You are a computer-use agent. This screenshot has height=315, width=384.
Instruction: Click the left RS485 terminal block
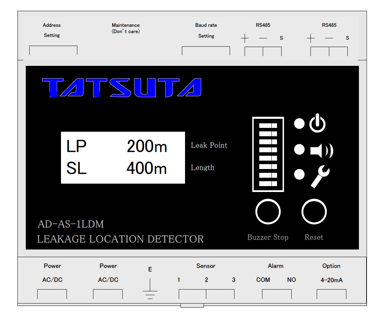coord(263,52)
